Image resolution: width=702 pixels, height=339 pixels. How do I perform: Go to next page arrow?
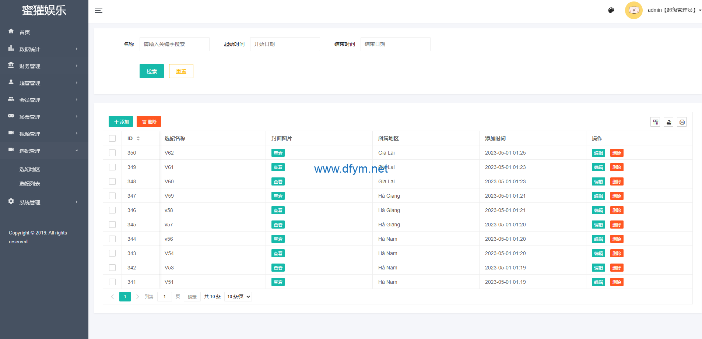pos(137,297)
